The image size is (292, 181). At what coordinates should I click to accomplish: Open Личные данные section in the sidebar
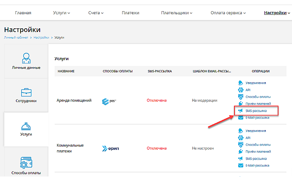point(26,61)
